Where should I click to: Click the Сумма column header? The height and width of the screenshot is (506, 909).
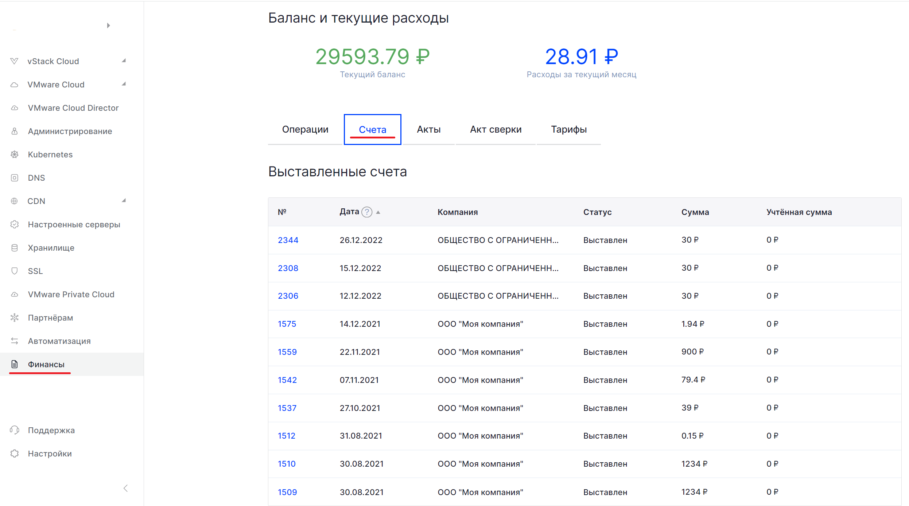pyautogui.click(x=695, y=212)
